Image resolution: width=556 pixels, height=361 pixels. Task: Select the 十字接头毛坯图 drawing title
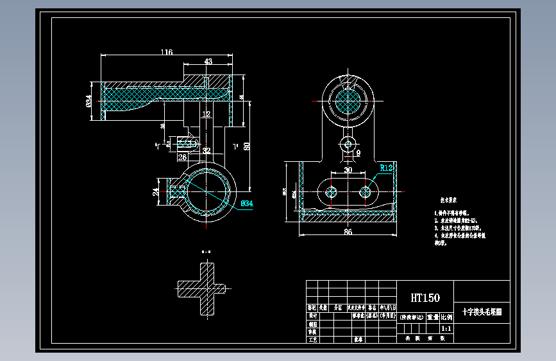point(482,312)
